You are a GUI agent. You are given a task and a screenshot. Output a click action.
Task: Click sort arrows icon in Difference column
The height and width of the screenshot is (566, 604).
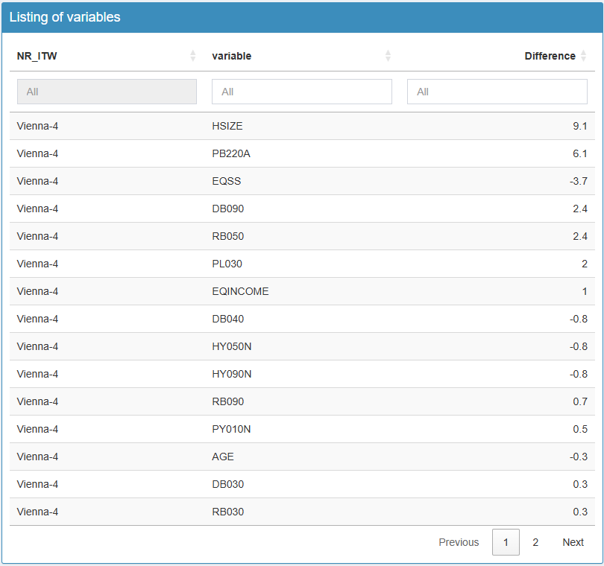click(x=583, y=56)
